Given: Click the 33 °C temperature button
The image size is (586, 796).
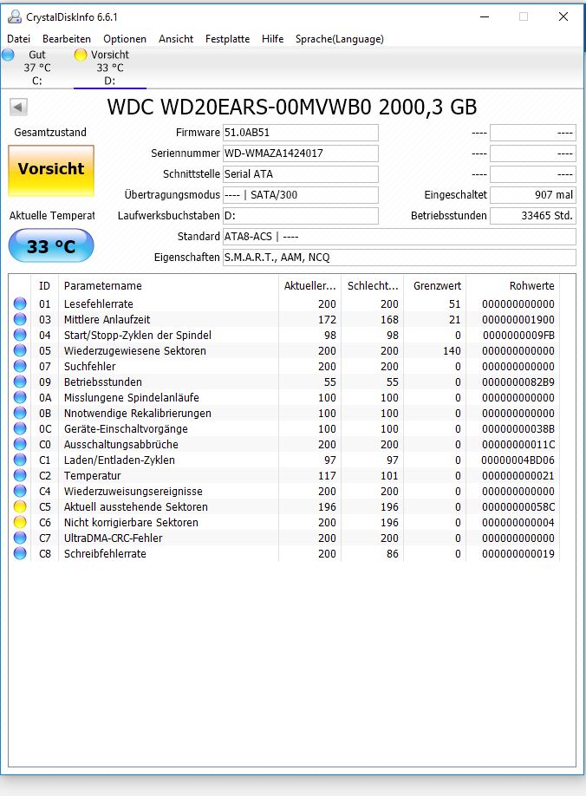Looking at the screenshot, I should (51, 245).
